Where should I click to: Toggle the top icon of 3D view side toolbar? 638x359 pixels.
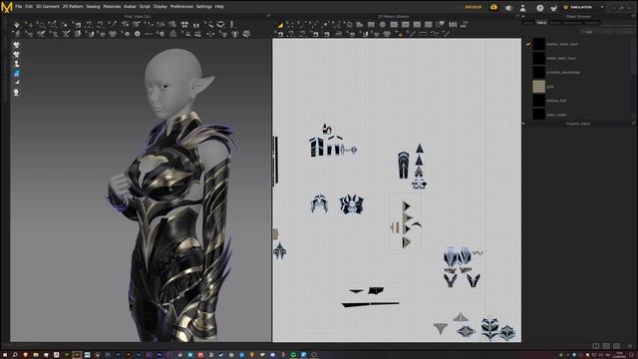[16, 45]
